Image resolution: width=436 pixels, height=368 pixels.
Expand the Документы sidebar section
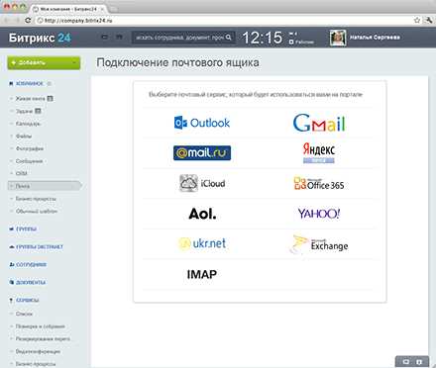(31, 282)
